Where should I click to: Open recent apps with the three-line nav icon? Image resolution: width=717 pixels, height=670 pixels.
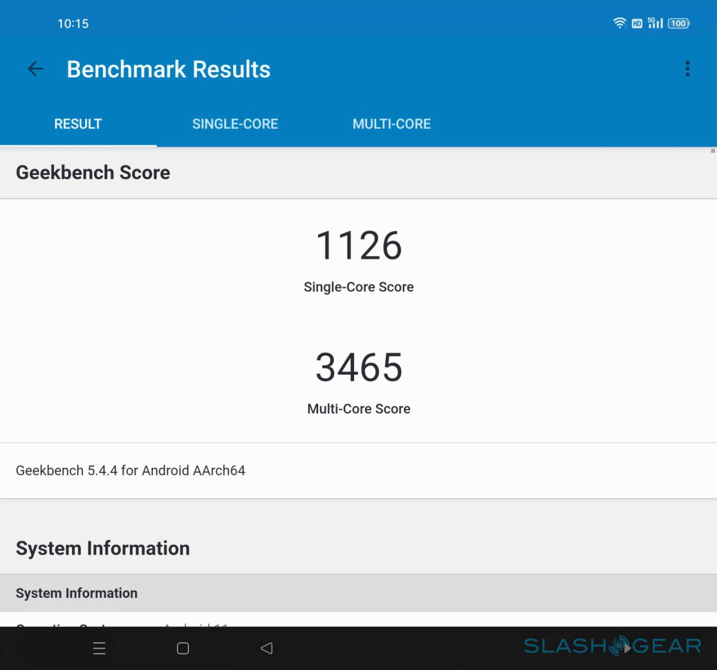point(100,648)
